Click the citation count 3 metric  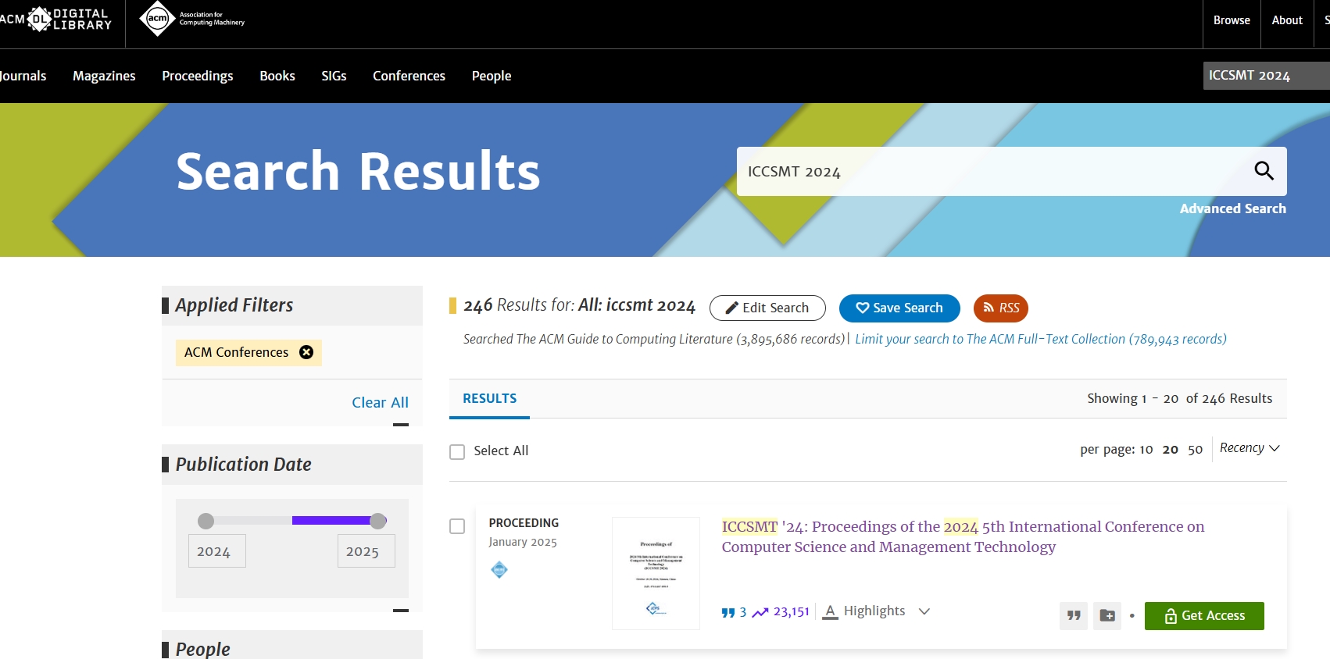click(x=734, y=612)
